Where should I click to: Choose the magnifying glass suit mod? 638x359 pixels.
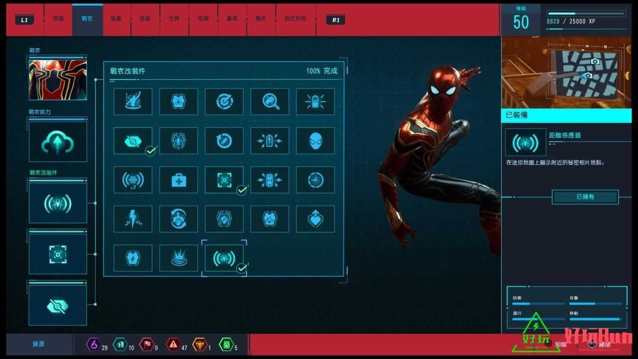click(270, 102)
